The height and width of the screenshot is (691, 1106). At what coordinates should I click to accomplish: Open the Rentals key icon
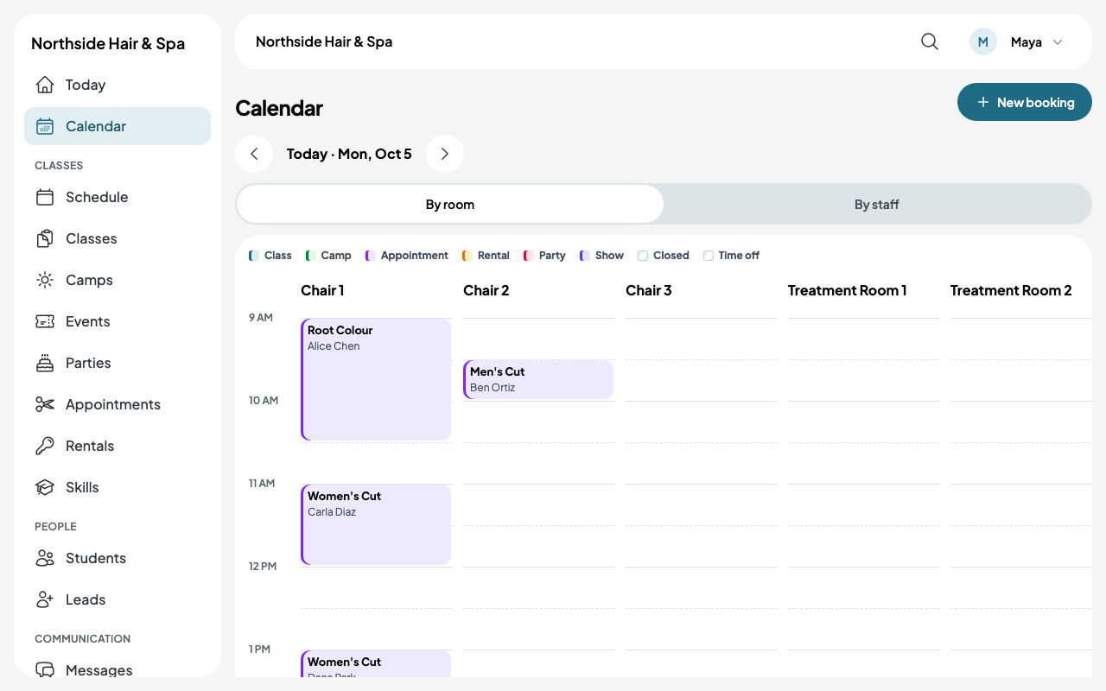[45, 446]
